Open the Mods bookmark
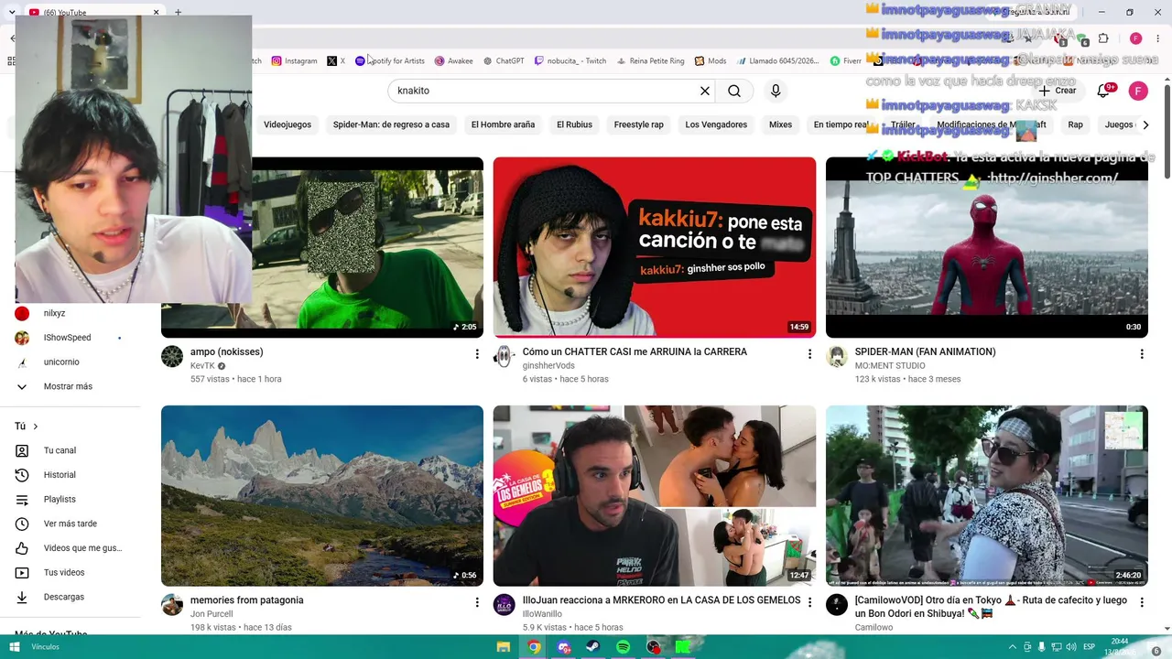This screenshot has height=659, width=1172. click(711, 61)
